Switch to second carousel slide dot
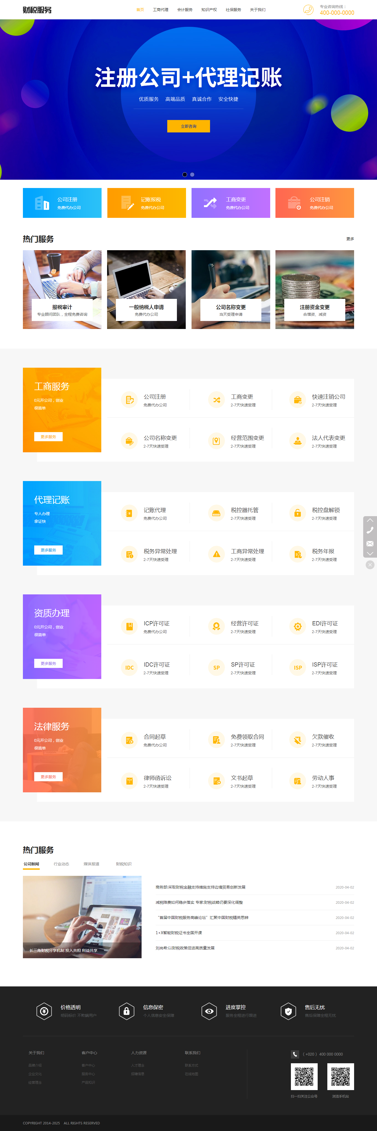Screen dimensions: 377x1131 [x=192, y=175]
